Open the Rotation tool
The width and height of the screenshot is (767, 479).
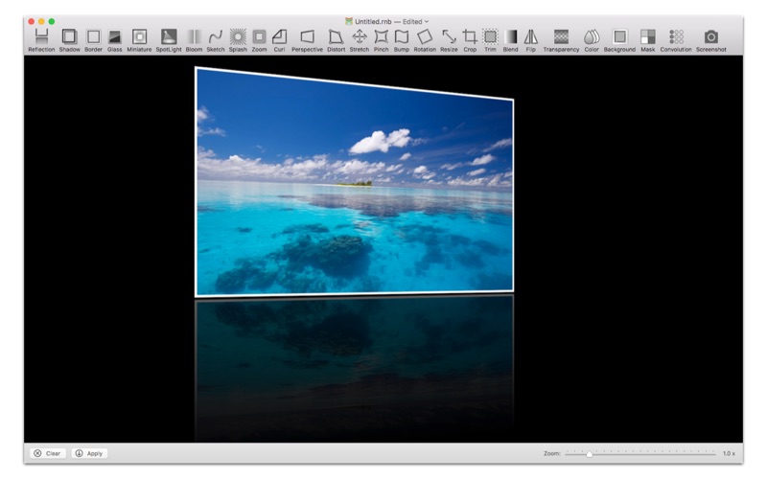tap(425, 40)
